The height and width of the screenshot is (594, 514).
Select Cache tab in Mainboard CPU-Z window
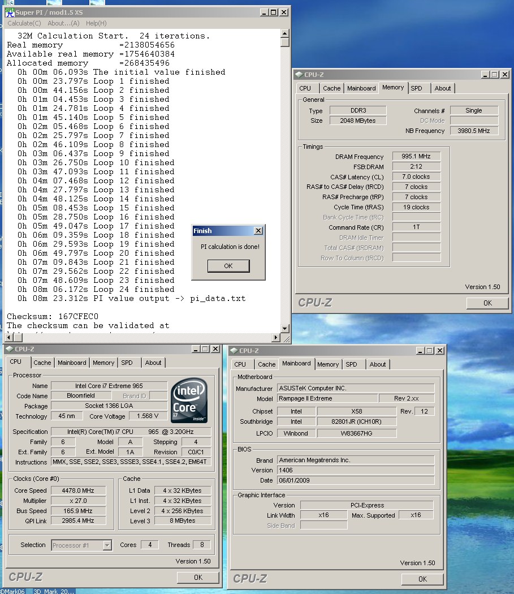(x=267, y=364)
